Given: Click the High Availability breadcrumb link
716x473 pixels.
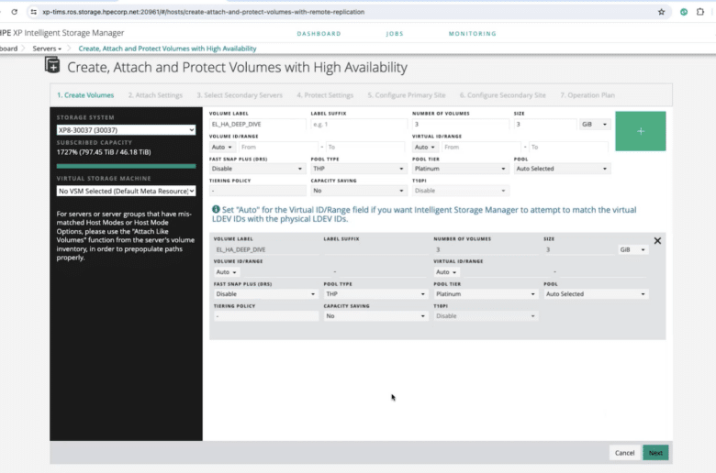Looking at the screenshot, I should coord(167,49).
